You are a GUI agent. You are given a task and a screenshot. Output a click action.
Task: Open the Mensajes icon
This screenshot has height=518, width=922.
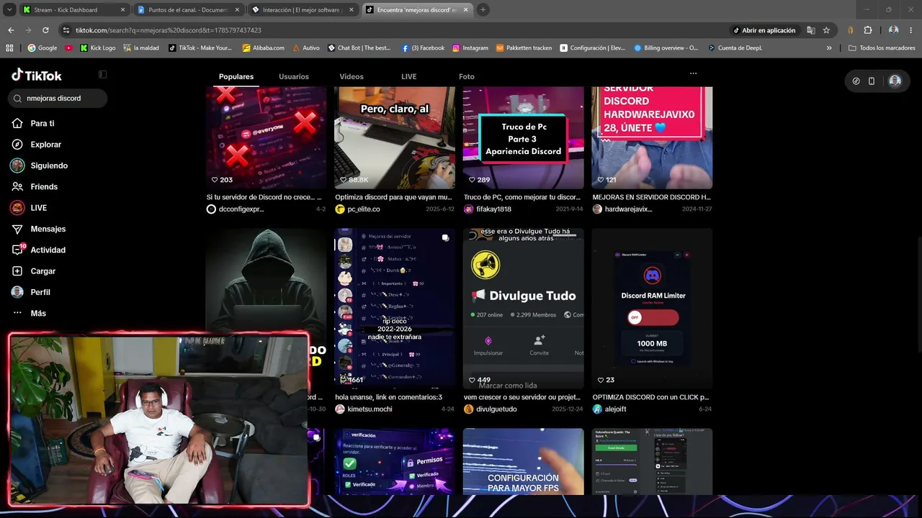pyautogui.click(x=17, y=229)
